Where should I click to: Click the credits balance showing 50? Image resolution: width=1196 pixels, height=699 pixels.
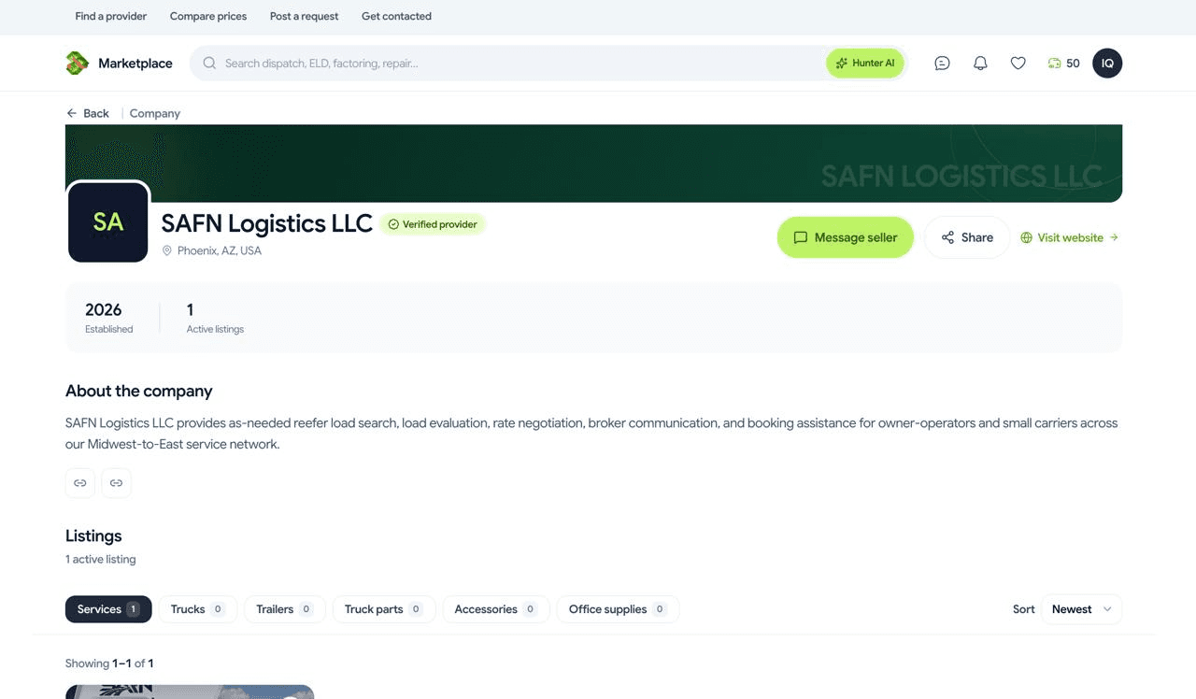click(1063, 63)
